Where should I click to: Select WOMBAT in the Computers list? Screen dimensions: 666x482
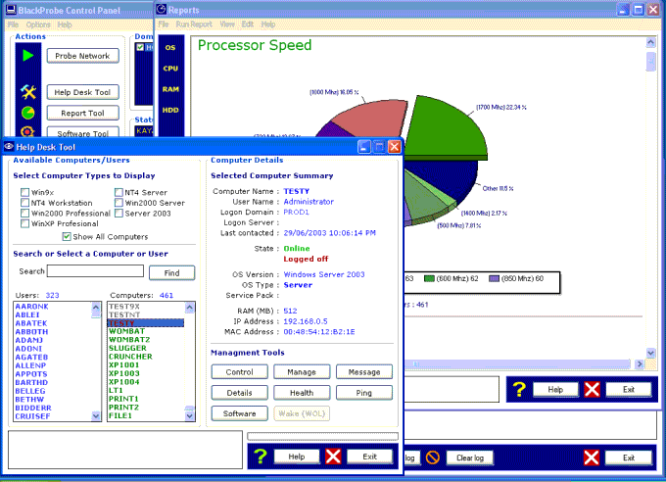click(x=145, y=331)
